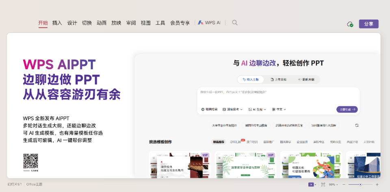
Task: Open the 插入 tab
Action: [x=57, y=23]
